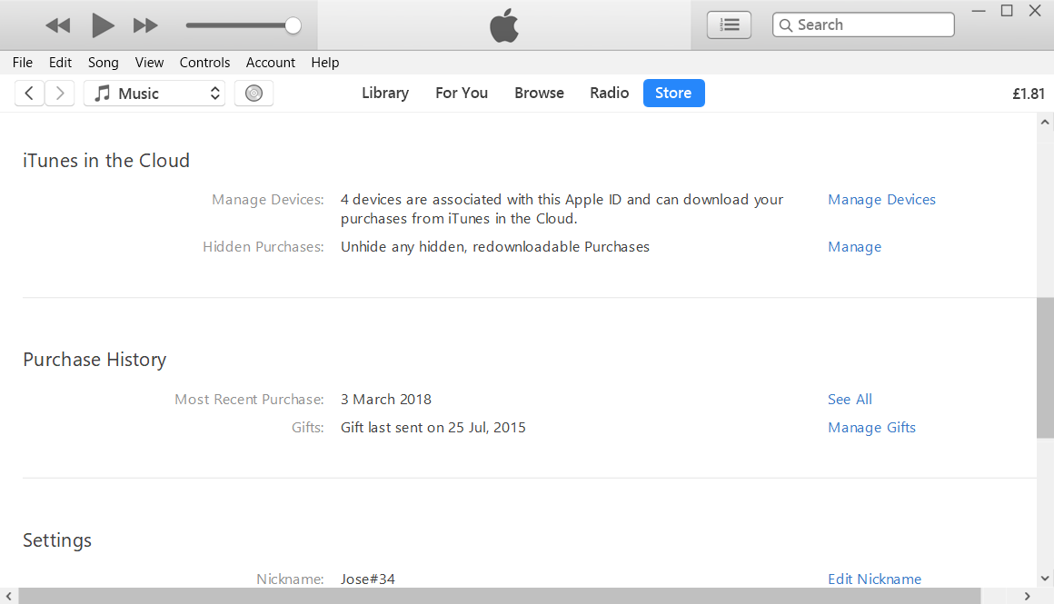Skip to next track with fast-forward
This screenshot has height=604, width=1054.
click(145, 26)
